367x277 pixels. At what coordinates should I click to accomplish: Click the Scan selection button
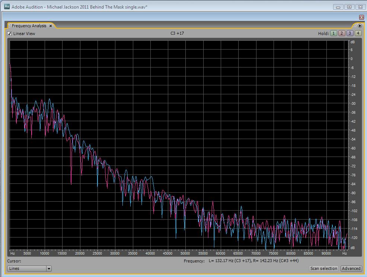[323, 268]
